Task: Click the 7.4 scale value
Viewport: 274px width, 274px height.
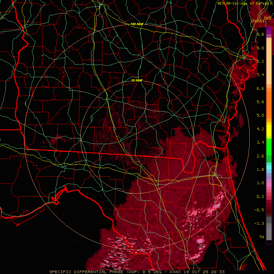Action: (x=260, y=75)
